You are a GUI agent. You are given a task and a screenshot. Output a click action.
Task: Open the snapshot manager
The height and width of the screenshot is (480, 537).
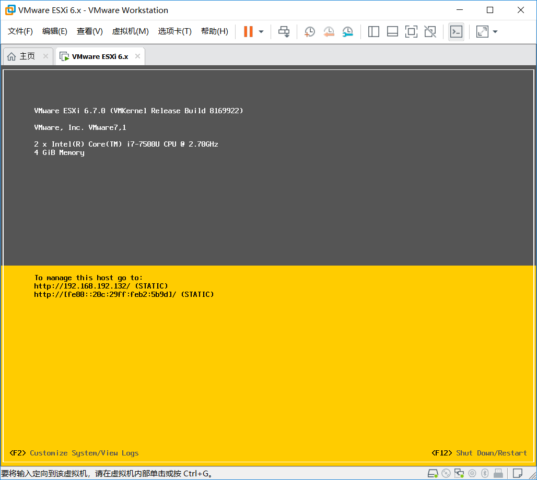pyautogui.click(x=347, y=32)
